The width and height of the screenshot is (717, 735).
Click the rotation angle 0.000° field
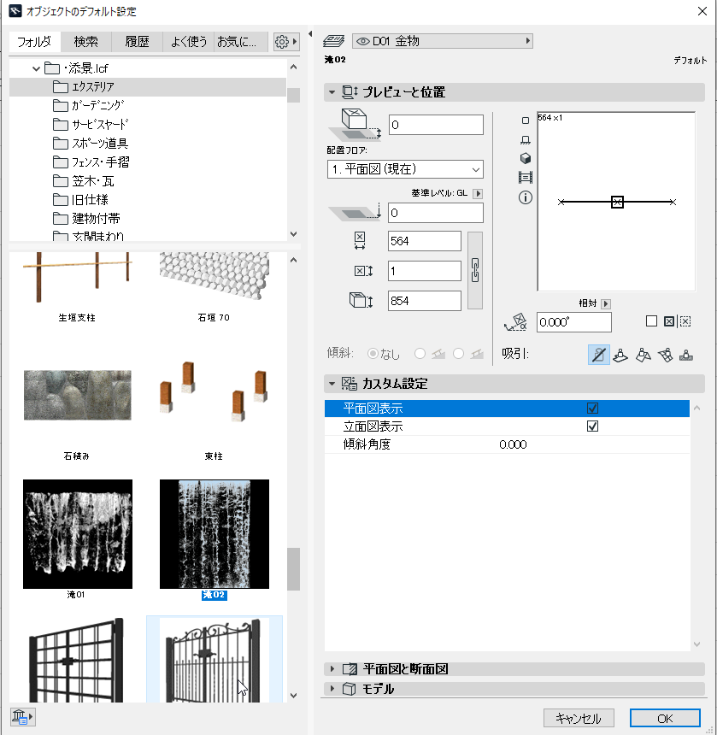(574, 322)
